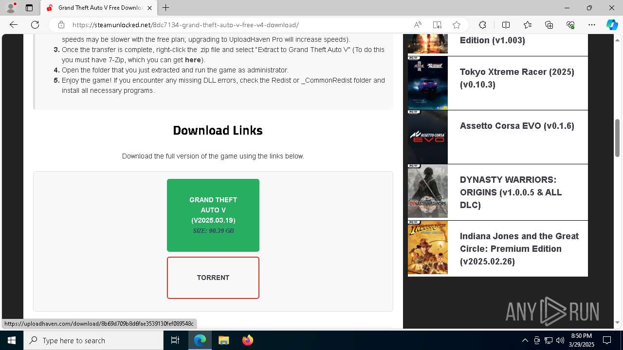The width and height of the screenshot is (623, 350).
Task: Open Settings and more menu
Action: 592,25
